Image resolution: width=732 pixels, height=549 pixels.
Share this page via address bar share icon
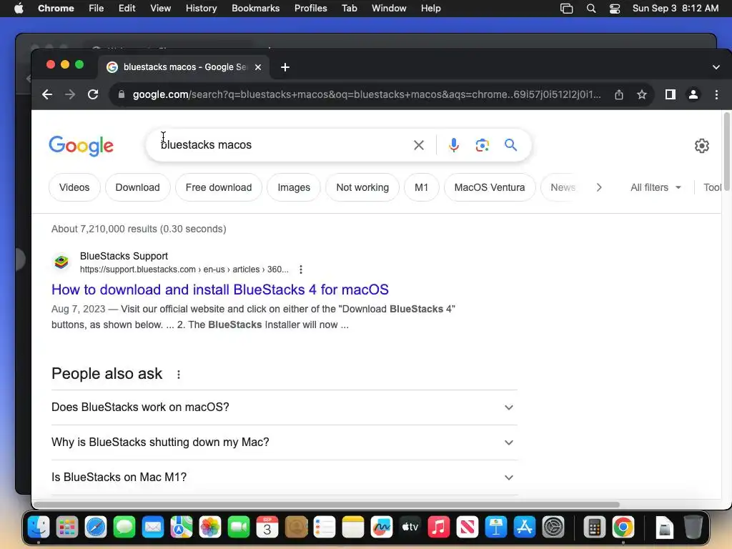coord(619,95)
